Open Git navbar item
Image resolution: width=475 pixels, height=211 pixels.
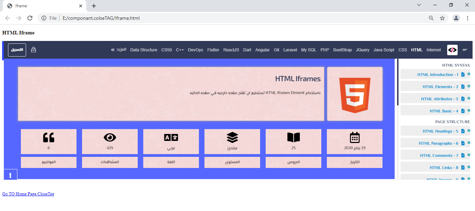(x=276, y=50)
